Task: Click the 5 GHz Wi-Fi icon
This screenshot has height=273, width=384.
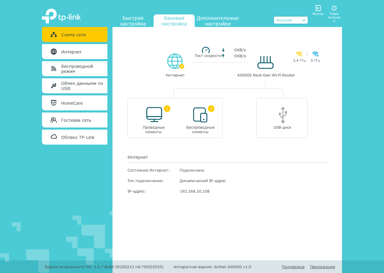Action: pos(315,54)
